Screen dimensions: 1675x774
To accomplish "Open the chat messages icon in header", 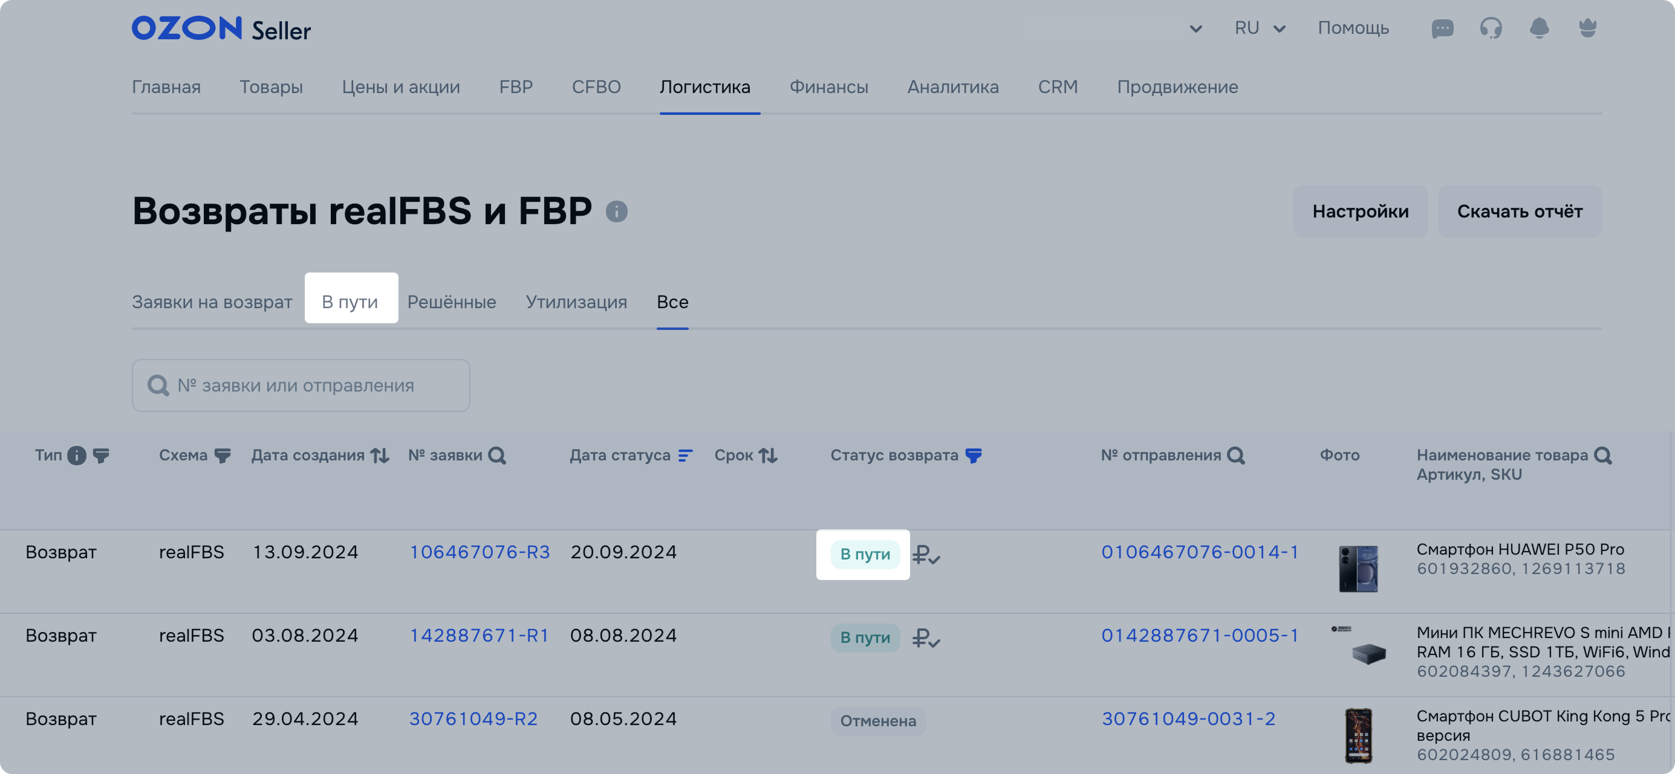I will (1442, 28).
